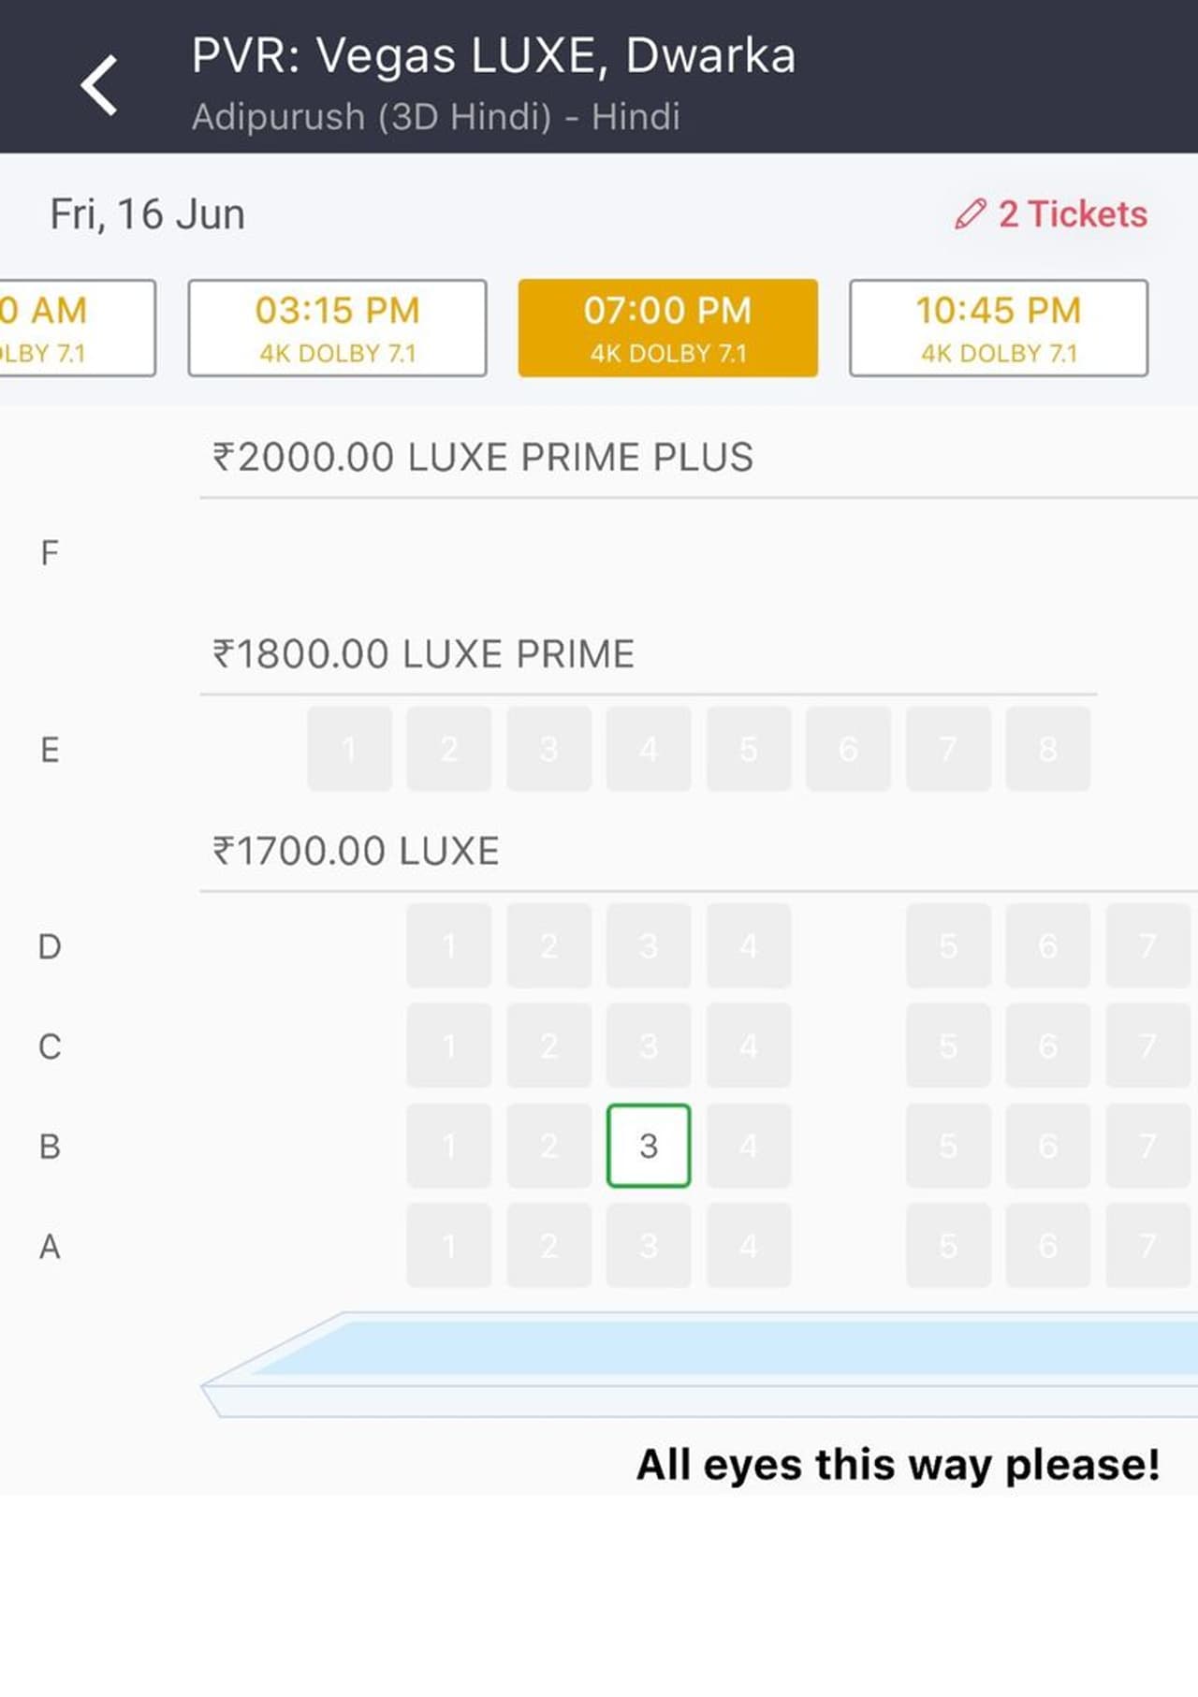Click seat B2 beside available seat
Screen dimensions: 1198x1697
(548, 1146)
